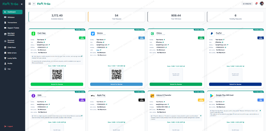
Task: Copy the Venmo Visit link
Action: click(x=101, y=50)
